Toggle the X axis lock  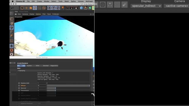(49, 8)
